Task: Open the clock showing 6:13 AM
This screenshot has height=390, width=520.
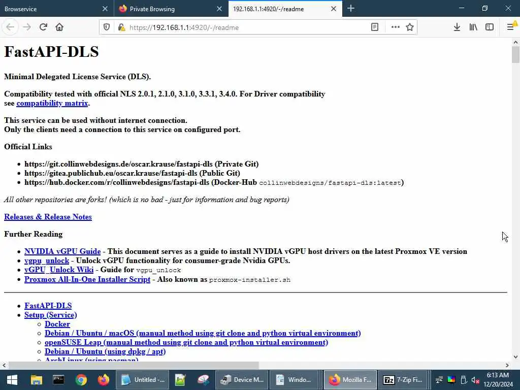Action: pos(498,380)
